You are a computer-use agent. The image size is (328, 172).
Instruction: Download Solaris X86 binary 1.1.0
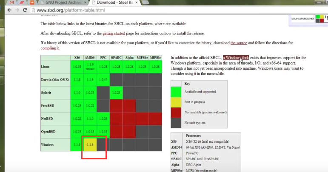[x=77, y=93]
